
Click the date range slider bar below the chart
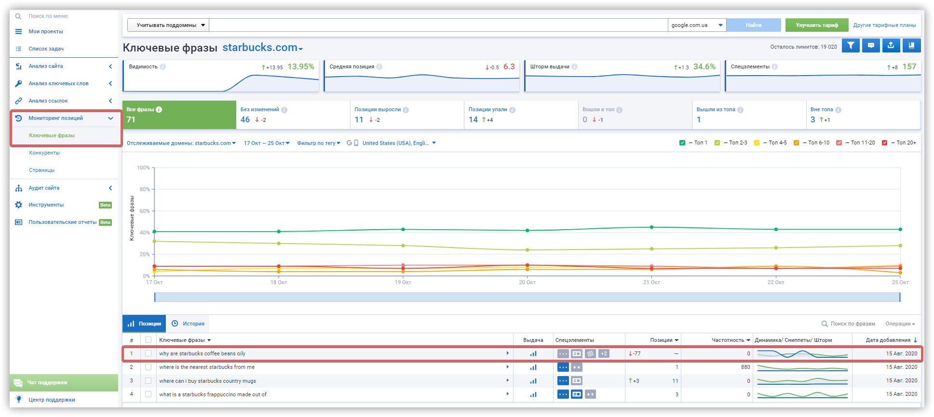(x=527, y=297)
